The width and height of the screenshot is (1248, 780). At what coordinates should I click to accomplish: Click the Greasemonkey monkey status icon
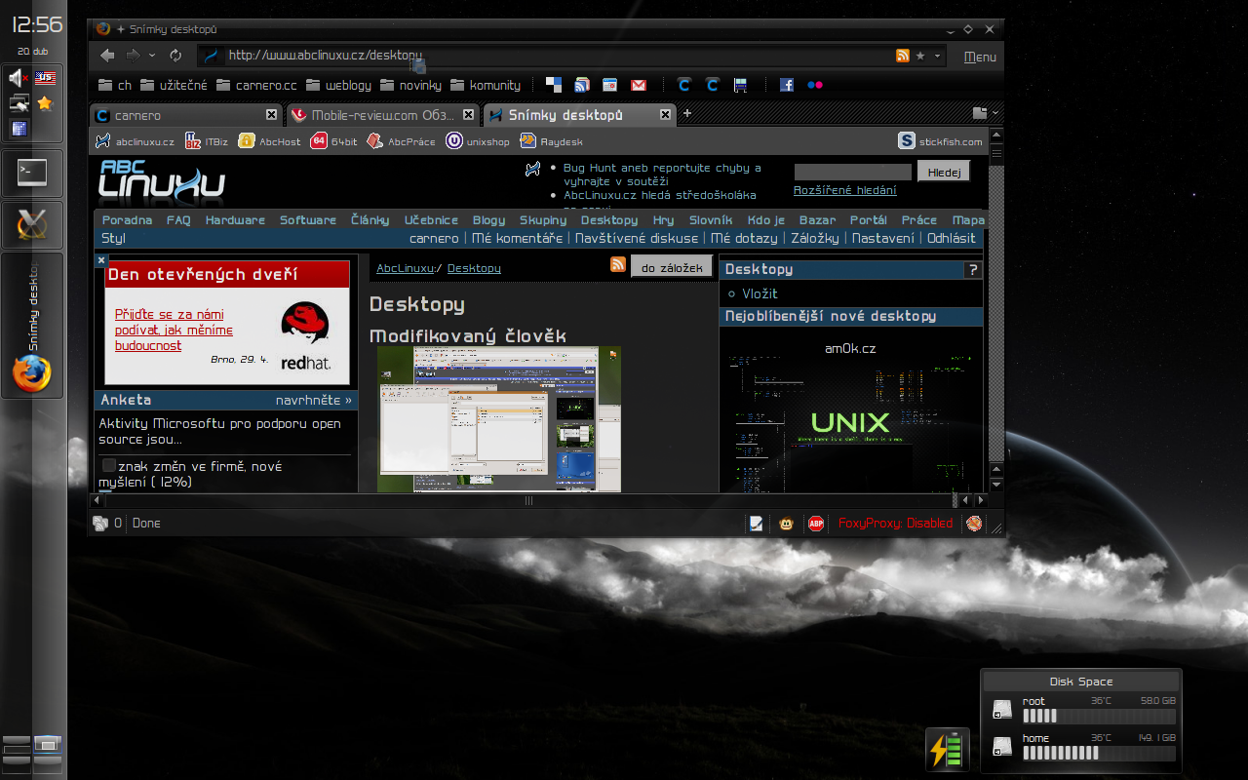coord(786,524)
